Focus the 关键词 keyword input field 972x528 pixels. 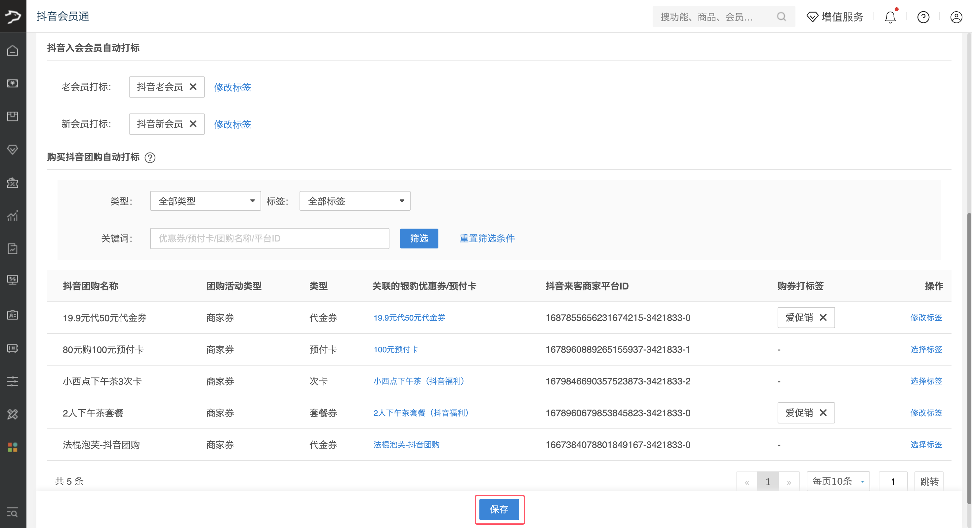269,238
